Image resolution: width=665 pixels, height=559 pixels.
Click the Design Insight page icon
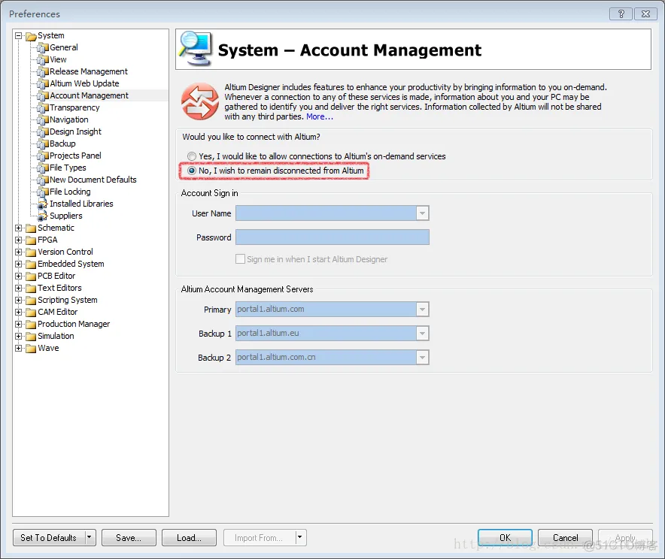point(43,132)
